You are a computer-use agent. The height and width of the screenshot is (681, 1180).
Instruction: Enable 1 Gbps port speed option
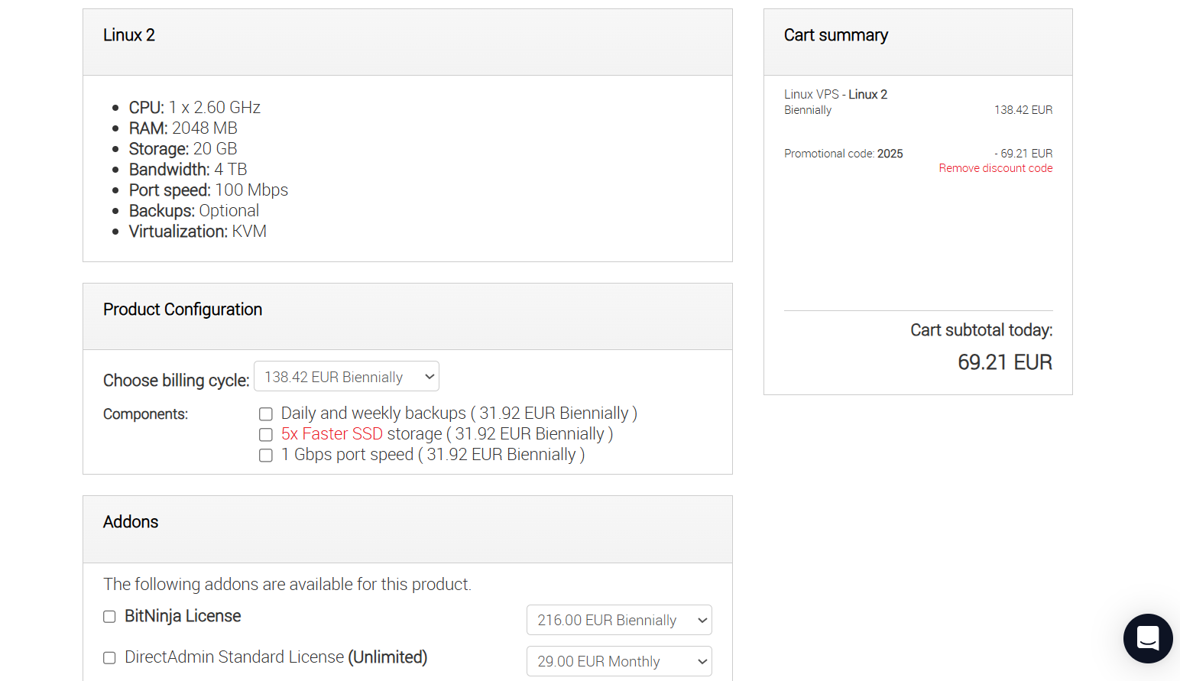(266, 456)
